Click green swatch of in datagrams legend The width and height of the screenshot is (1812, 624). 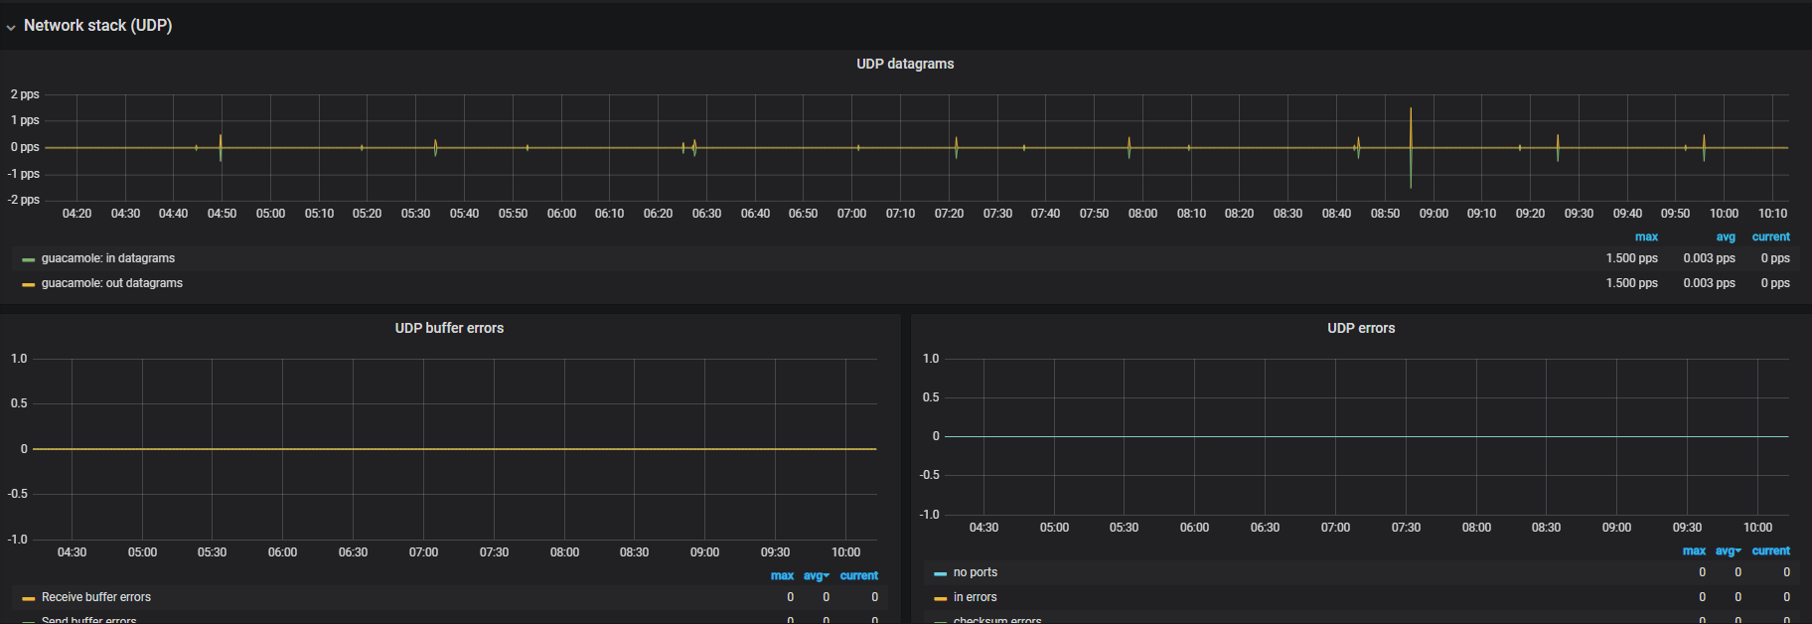[x=29, y=259]
